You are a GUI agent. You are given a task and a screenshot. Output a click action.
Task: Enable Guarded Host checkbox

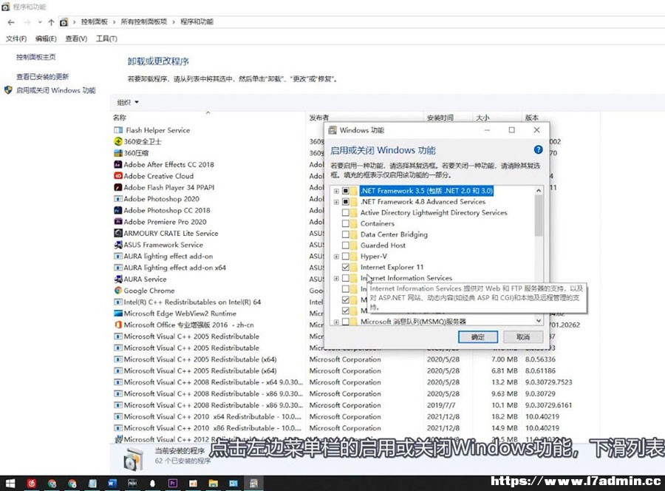coord(346,245)
